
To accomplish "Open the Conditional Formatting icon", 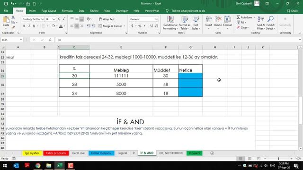I will (x=170, y=19).
